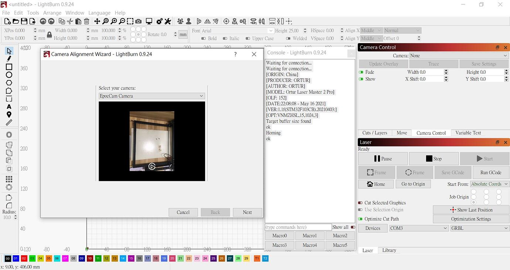The width and height of the screenshot is (510, 270).
Task: Switch to the Variable Text tab
Action: tap(468, 133)
